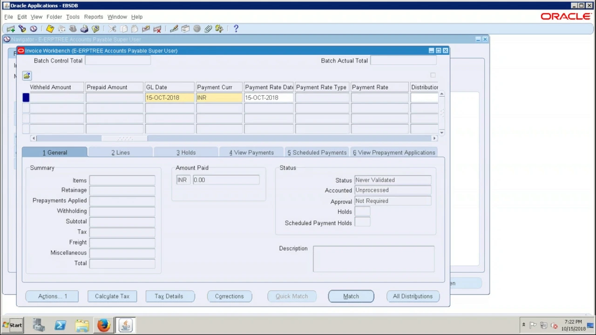The height and width of the screenshot is (335, 596).
Task: Click the invoice grid scroll-down arrow
Action: [x=441, y=133]
